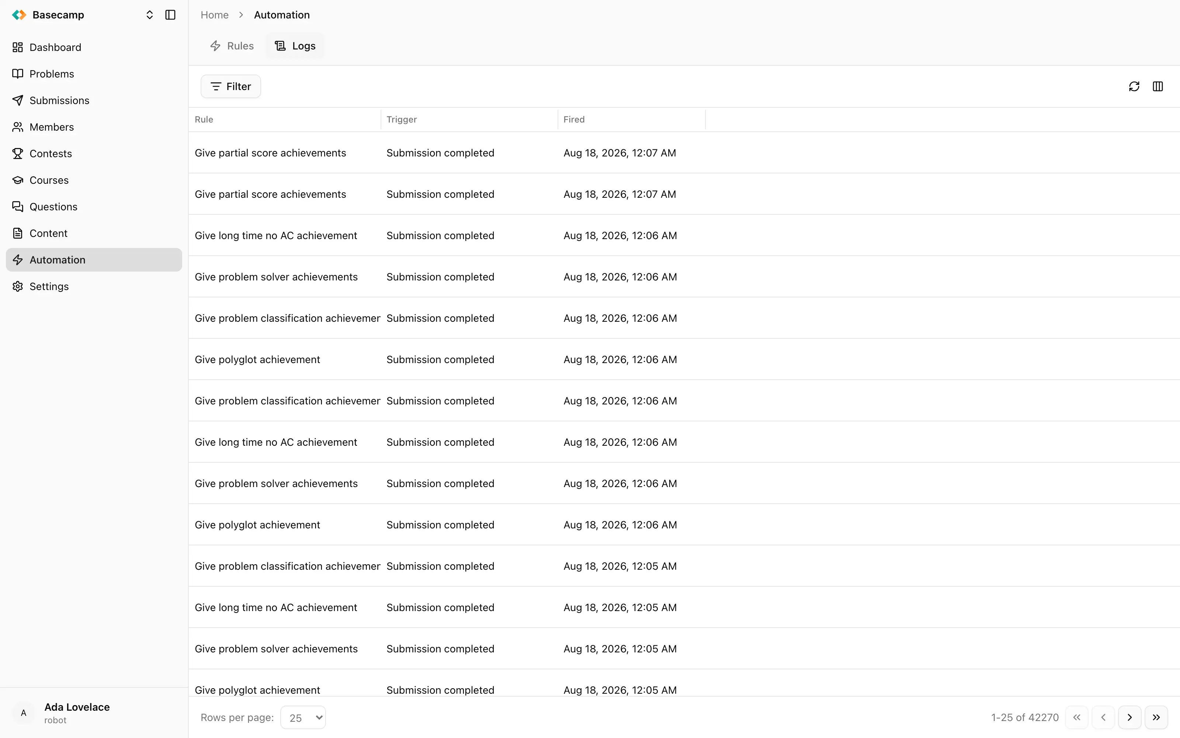
Task: Navigate to Members in the sidebar
Action: point(94,127)
